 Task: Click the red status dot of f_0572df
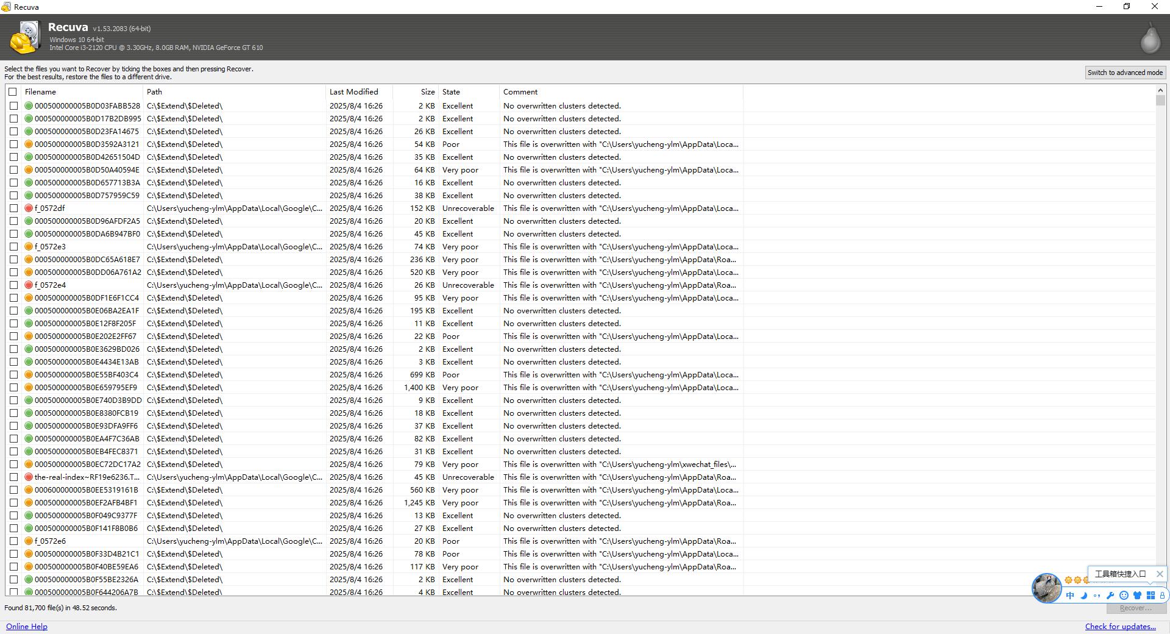click(x=29, y=208)
